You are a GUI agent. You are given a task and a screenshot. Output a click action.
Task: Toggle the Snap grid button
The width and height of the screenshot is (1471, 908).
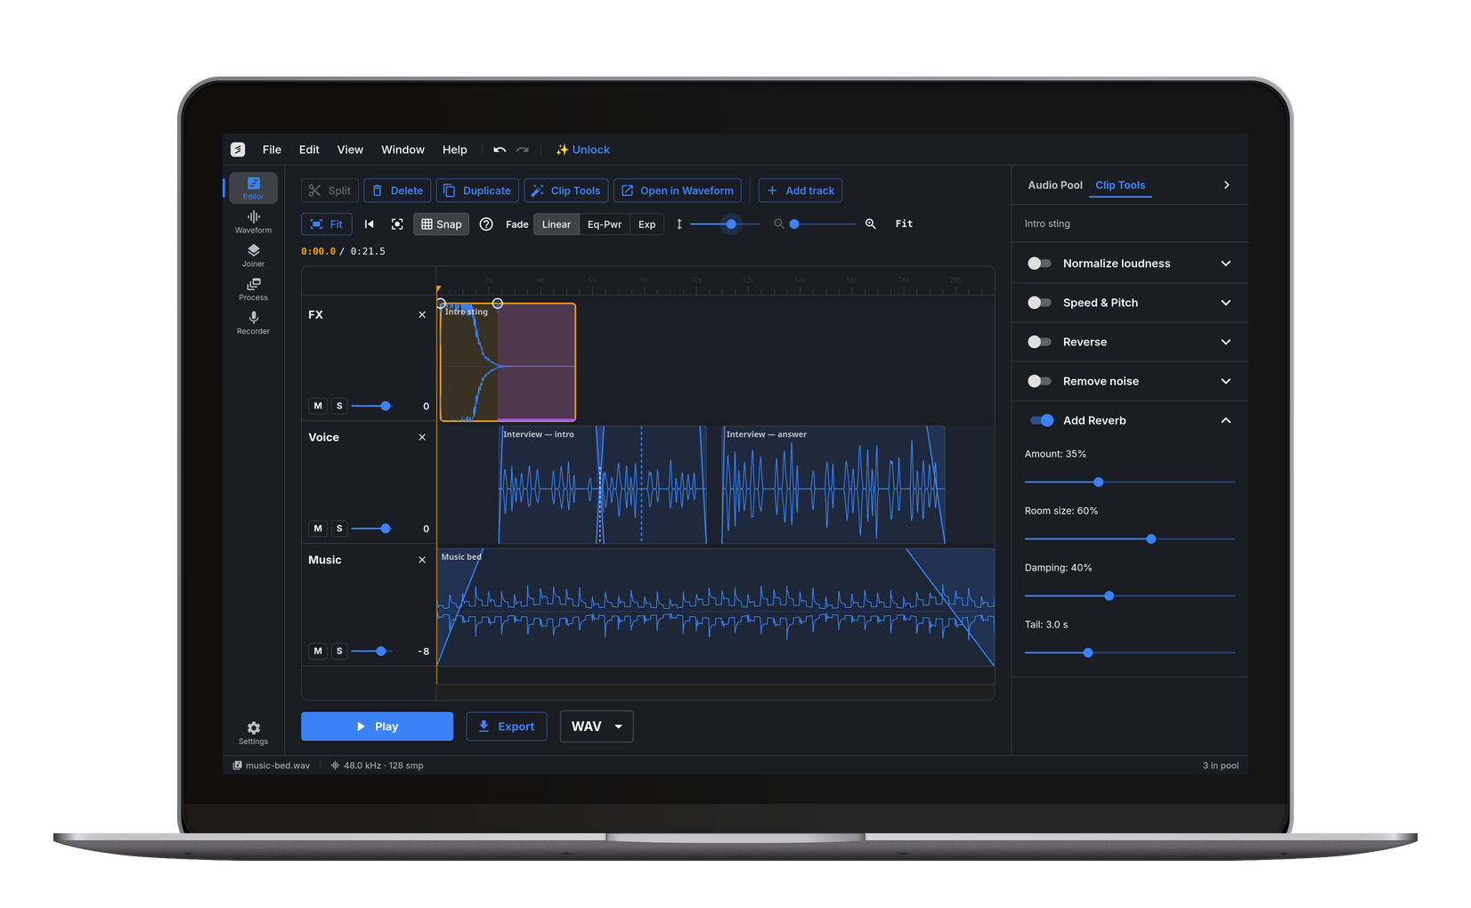441,224
